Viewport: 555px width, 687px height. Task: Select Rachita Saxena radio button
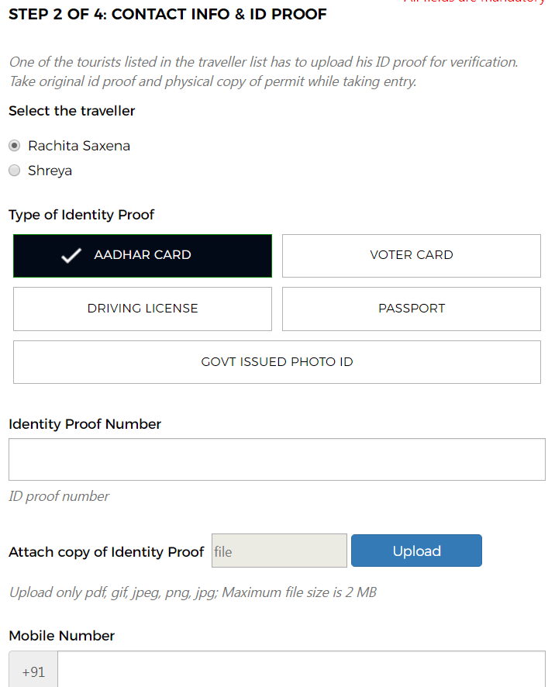tap(14, 146)
